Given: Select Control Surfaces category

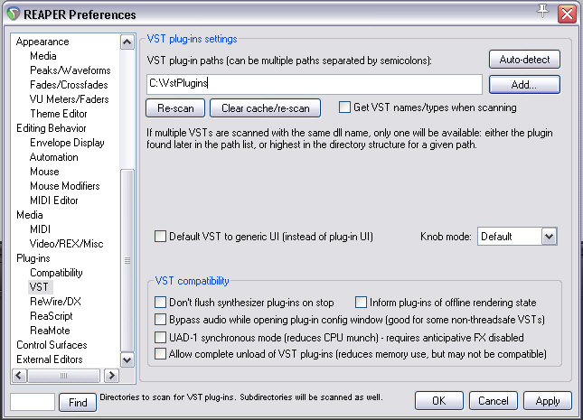Looking at the screenshot, I should tap(52, 345).
